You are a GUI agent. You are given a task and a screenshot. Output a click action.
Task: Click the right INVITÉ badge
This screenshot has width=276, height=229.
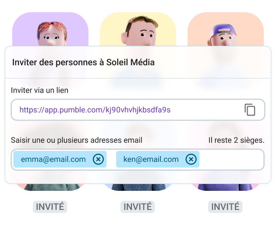pyautogui.click(x=225, y=207)
